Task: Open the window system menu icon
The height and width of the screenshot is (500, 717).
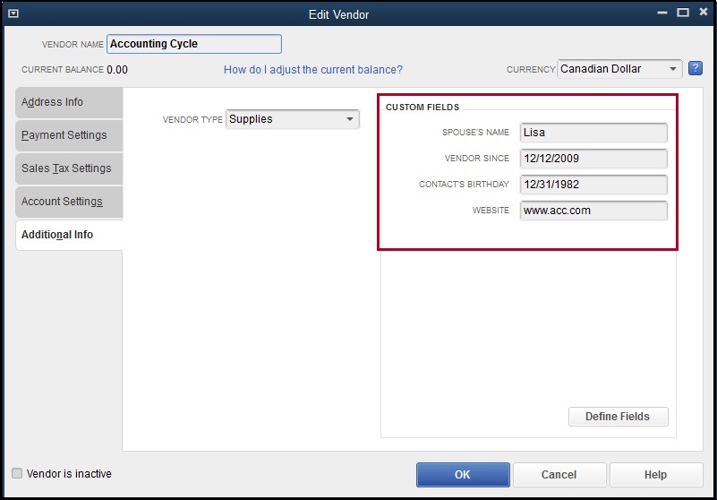Action: tap(13, 13)
